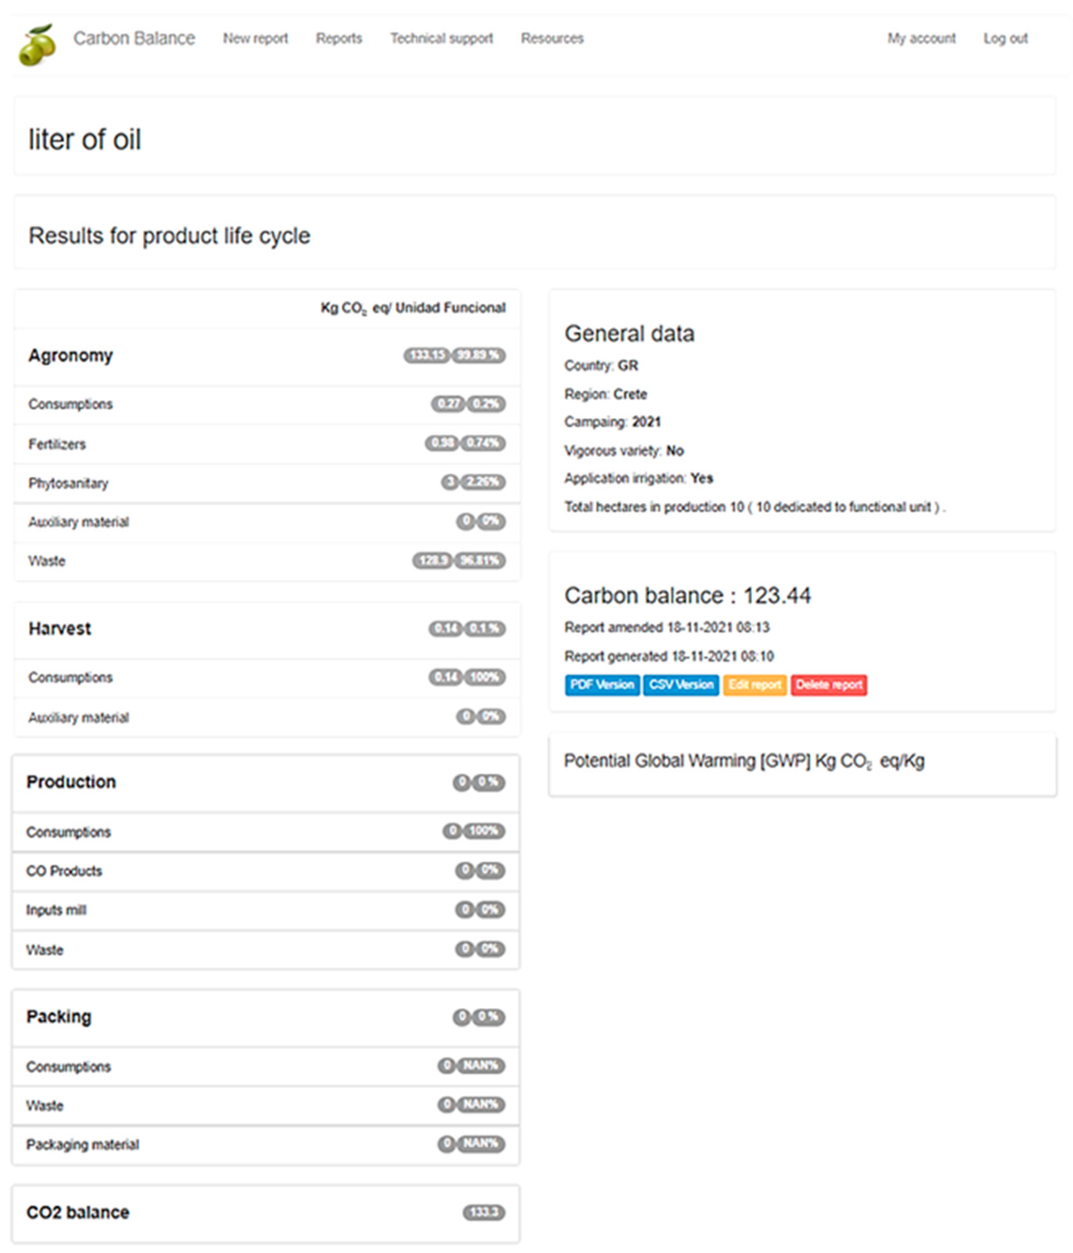Open the Carbon Balance home link

[x=134, y=38]
